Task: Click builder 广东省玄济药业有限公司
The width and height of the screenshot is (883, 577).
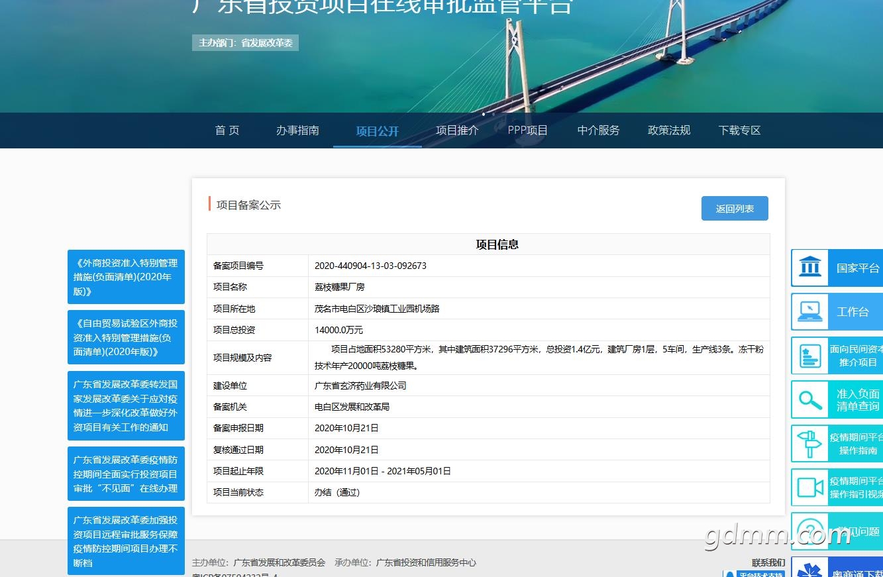Action: click(360, 386)
